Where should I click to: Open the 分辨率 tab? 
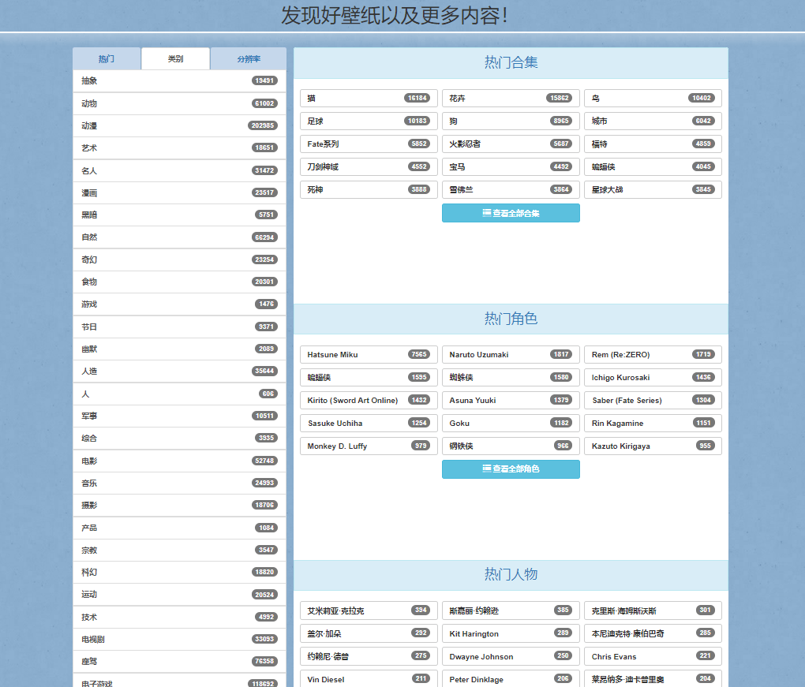(249, 59)
